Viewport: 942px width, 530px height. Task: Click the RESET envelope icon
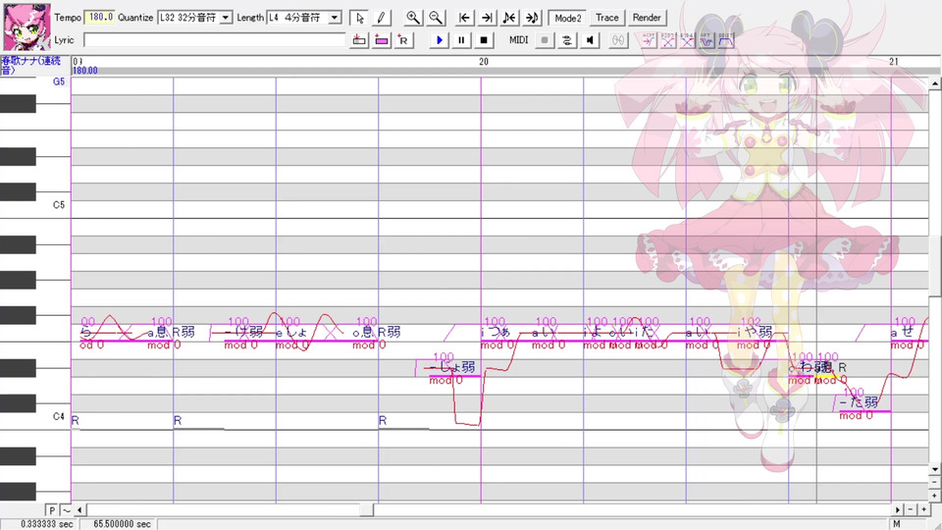click(726, 40)
